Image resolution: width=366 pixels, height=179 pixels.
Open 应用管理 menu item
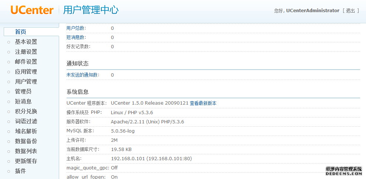pyautogui.click(x=26, y=72)
